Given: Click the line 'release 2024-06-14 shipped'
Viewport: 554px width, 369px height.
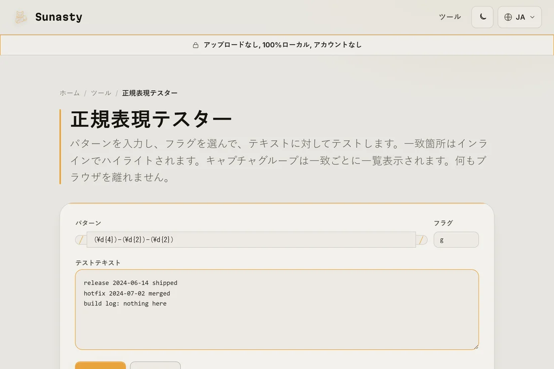Looking at the screenshot, I should point(130,283).
